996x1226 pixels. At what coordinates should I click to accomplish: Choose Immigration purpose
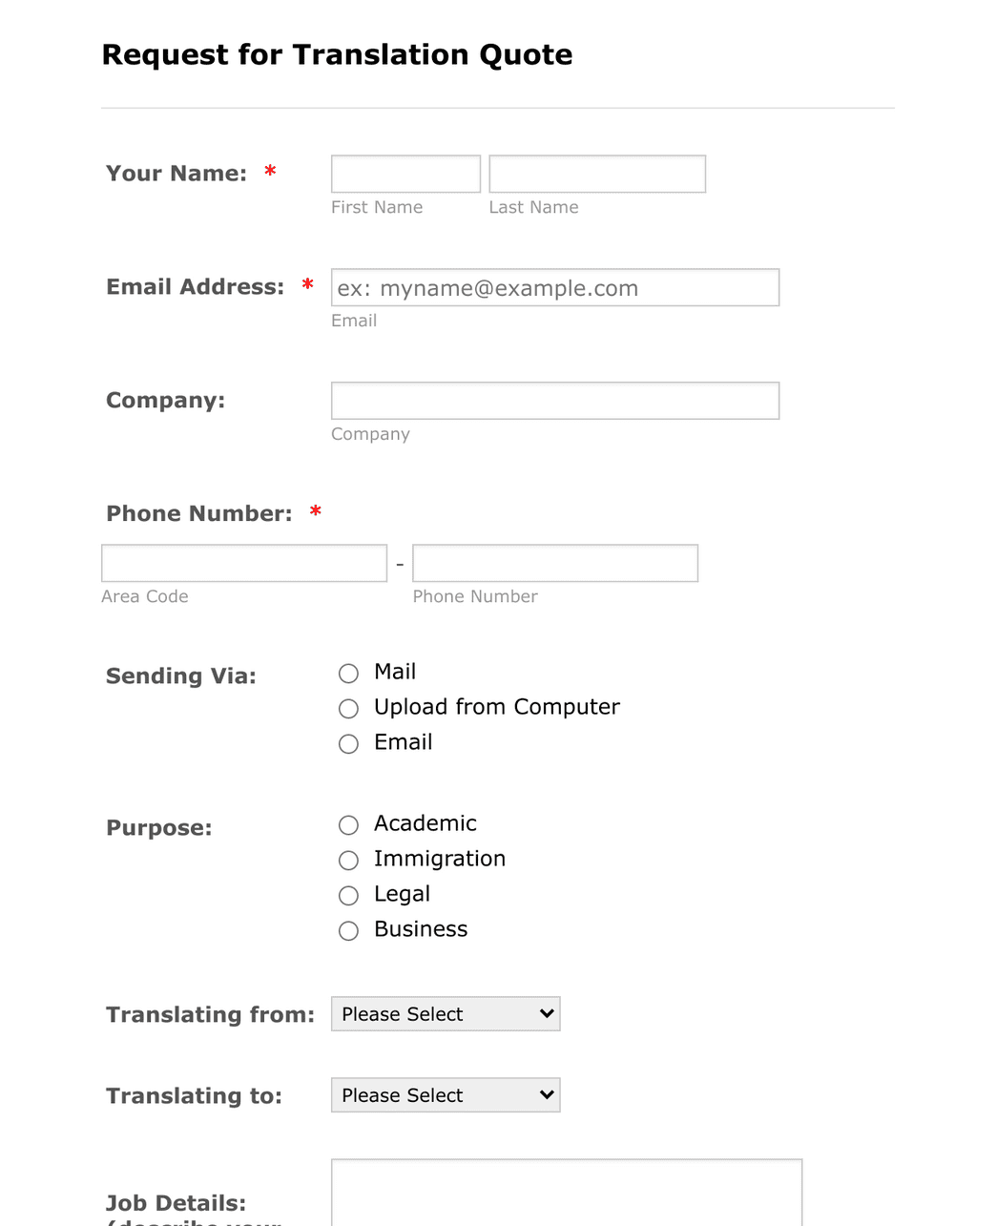click(x=348, y=860)
